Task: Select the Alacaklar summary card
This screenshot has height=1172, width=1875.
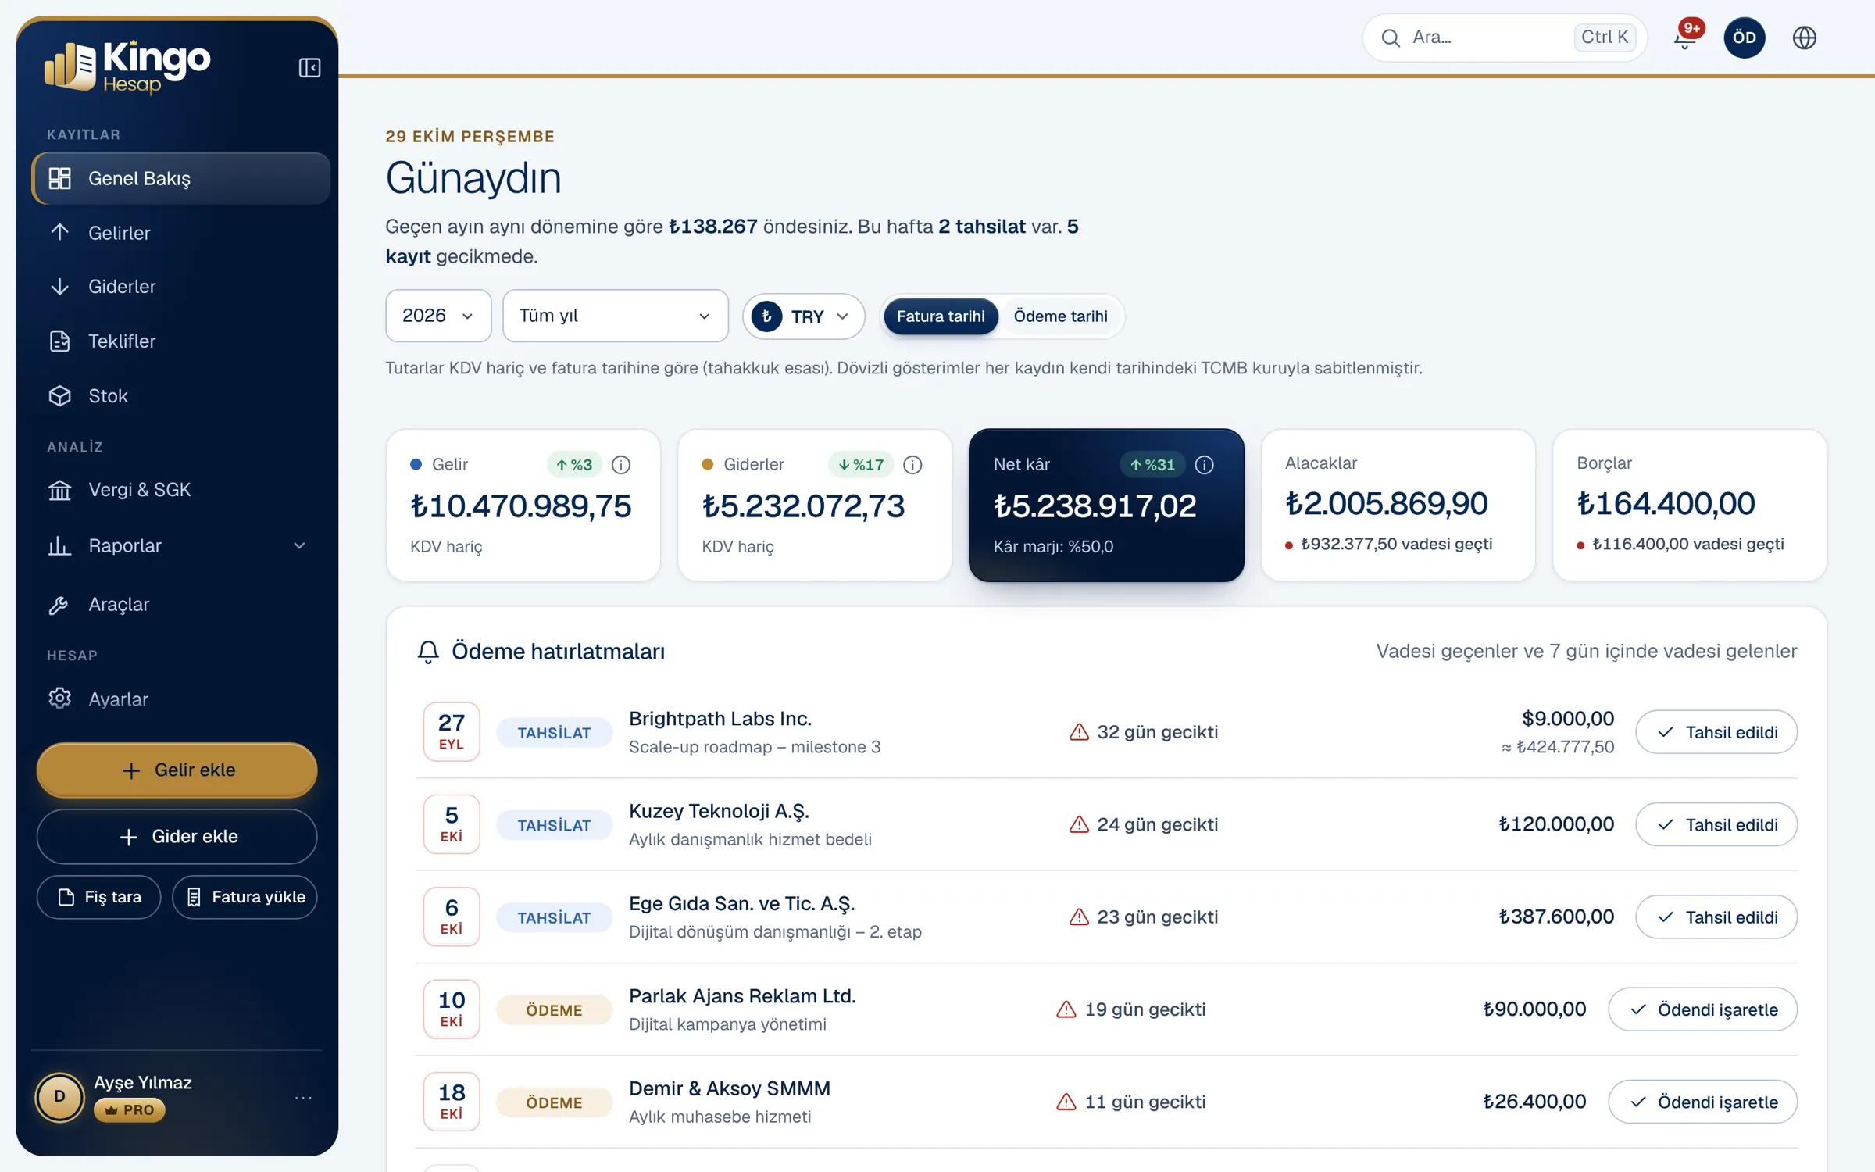Action: click(x=1398, y=505)
